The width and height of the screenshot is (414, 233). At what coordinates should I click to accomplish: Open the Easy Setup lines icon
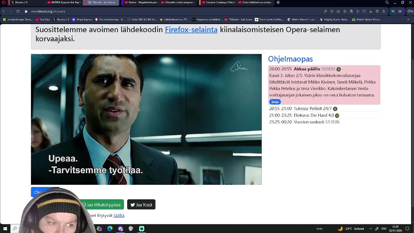point(377,11)
